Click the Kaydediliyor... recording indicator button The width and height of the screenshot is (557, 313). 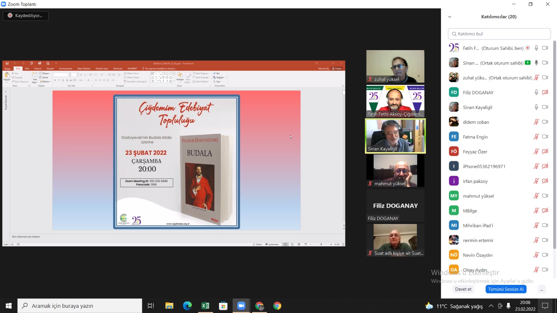26,16
